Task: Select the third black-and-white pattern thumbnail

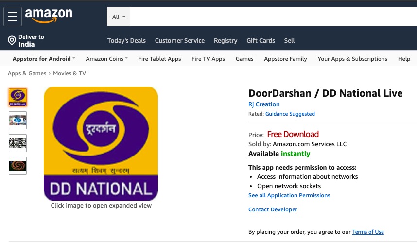Action: tap(18, 143)
